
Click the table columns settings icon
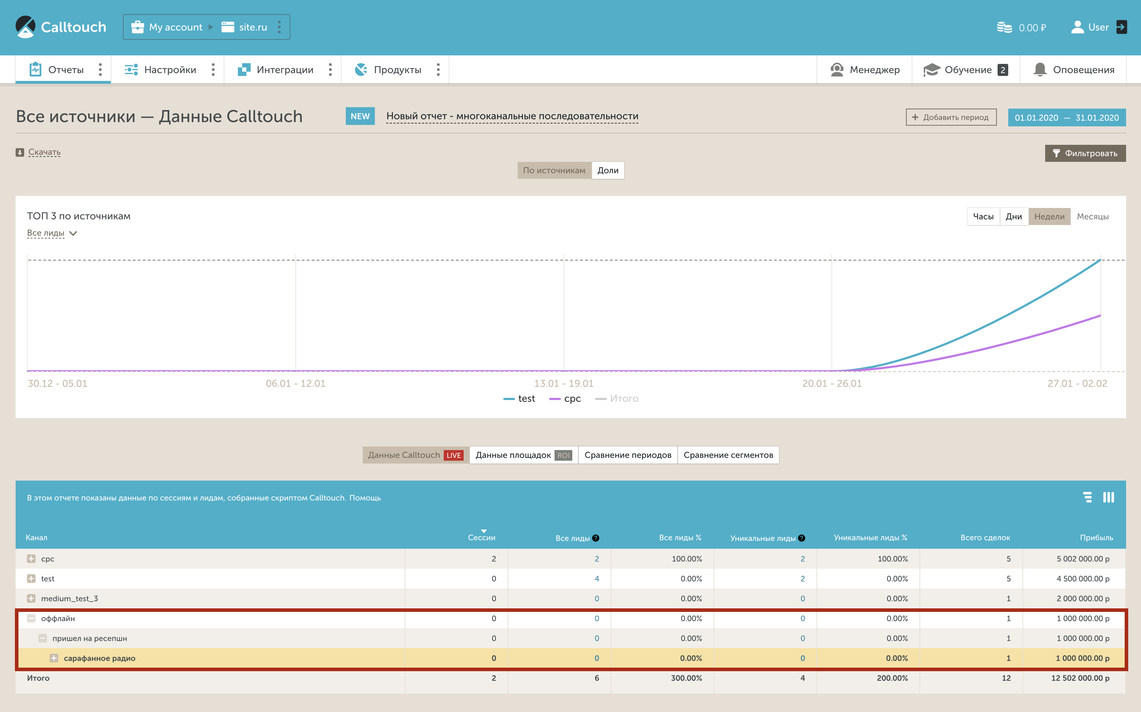click(x=1108, y=497)
